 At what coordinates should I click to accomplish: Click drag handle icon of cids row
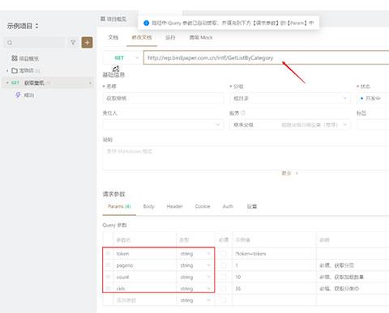tap(108, 289)
